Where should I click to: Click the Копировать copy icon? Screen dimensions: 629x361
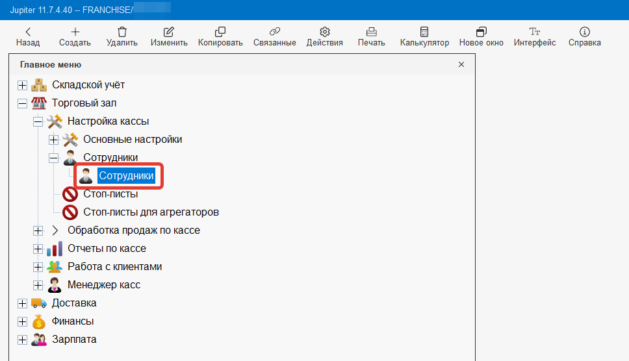pos(220,32)
